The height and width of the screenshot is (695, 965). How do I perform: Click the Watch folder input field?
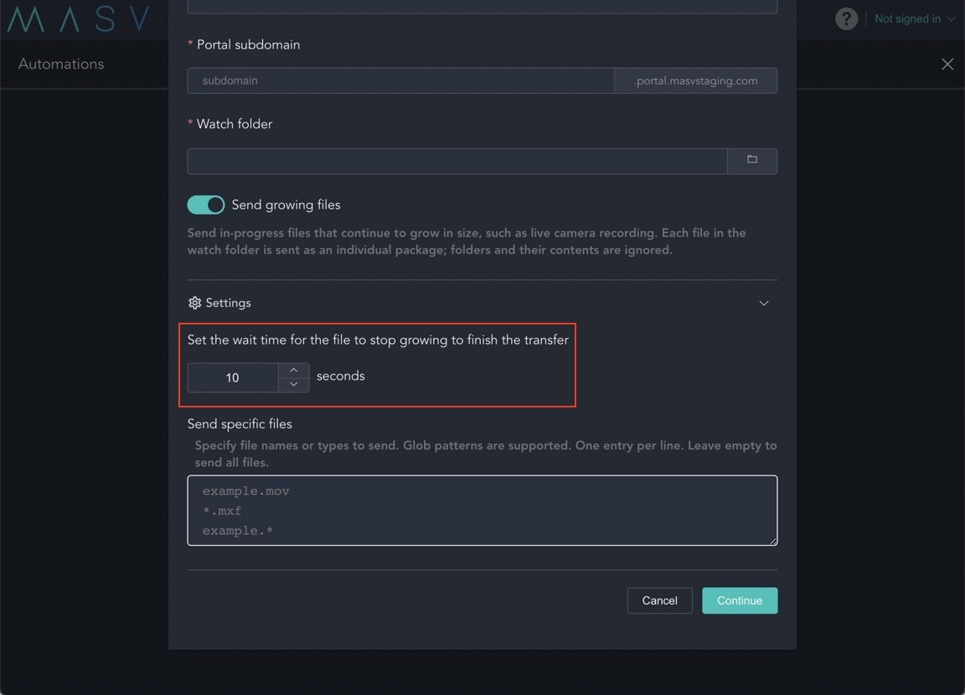pos(457,160)
